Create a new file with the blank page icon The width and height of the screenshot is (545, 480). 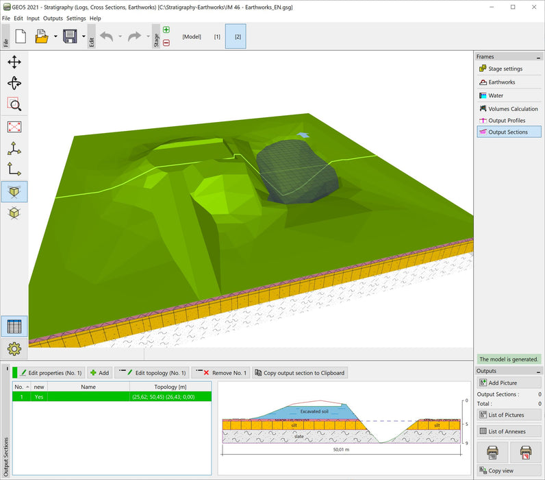(20, 36)
